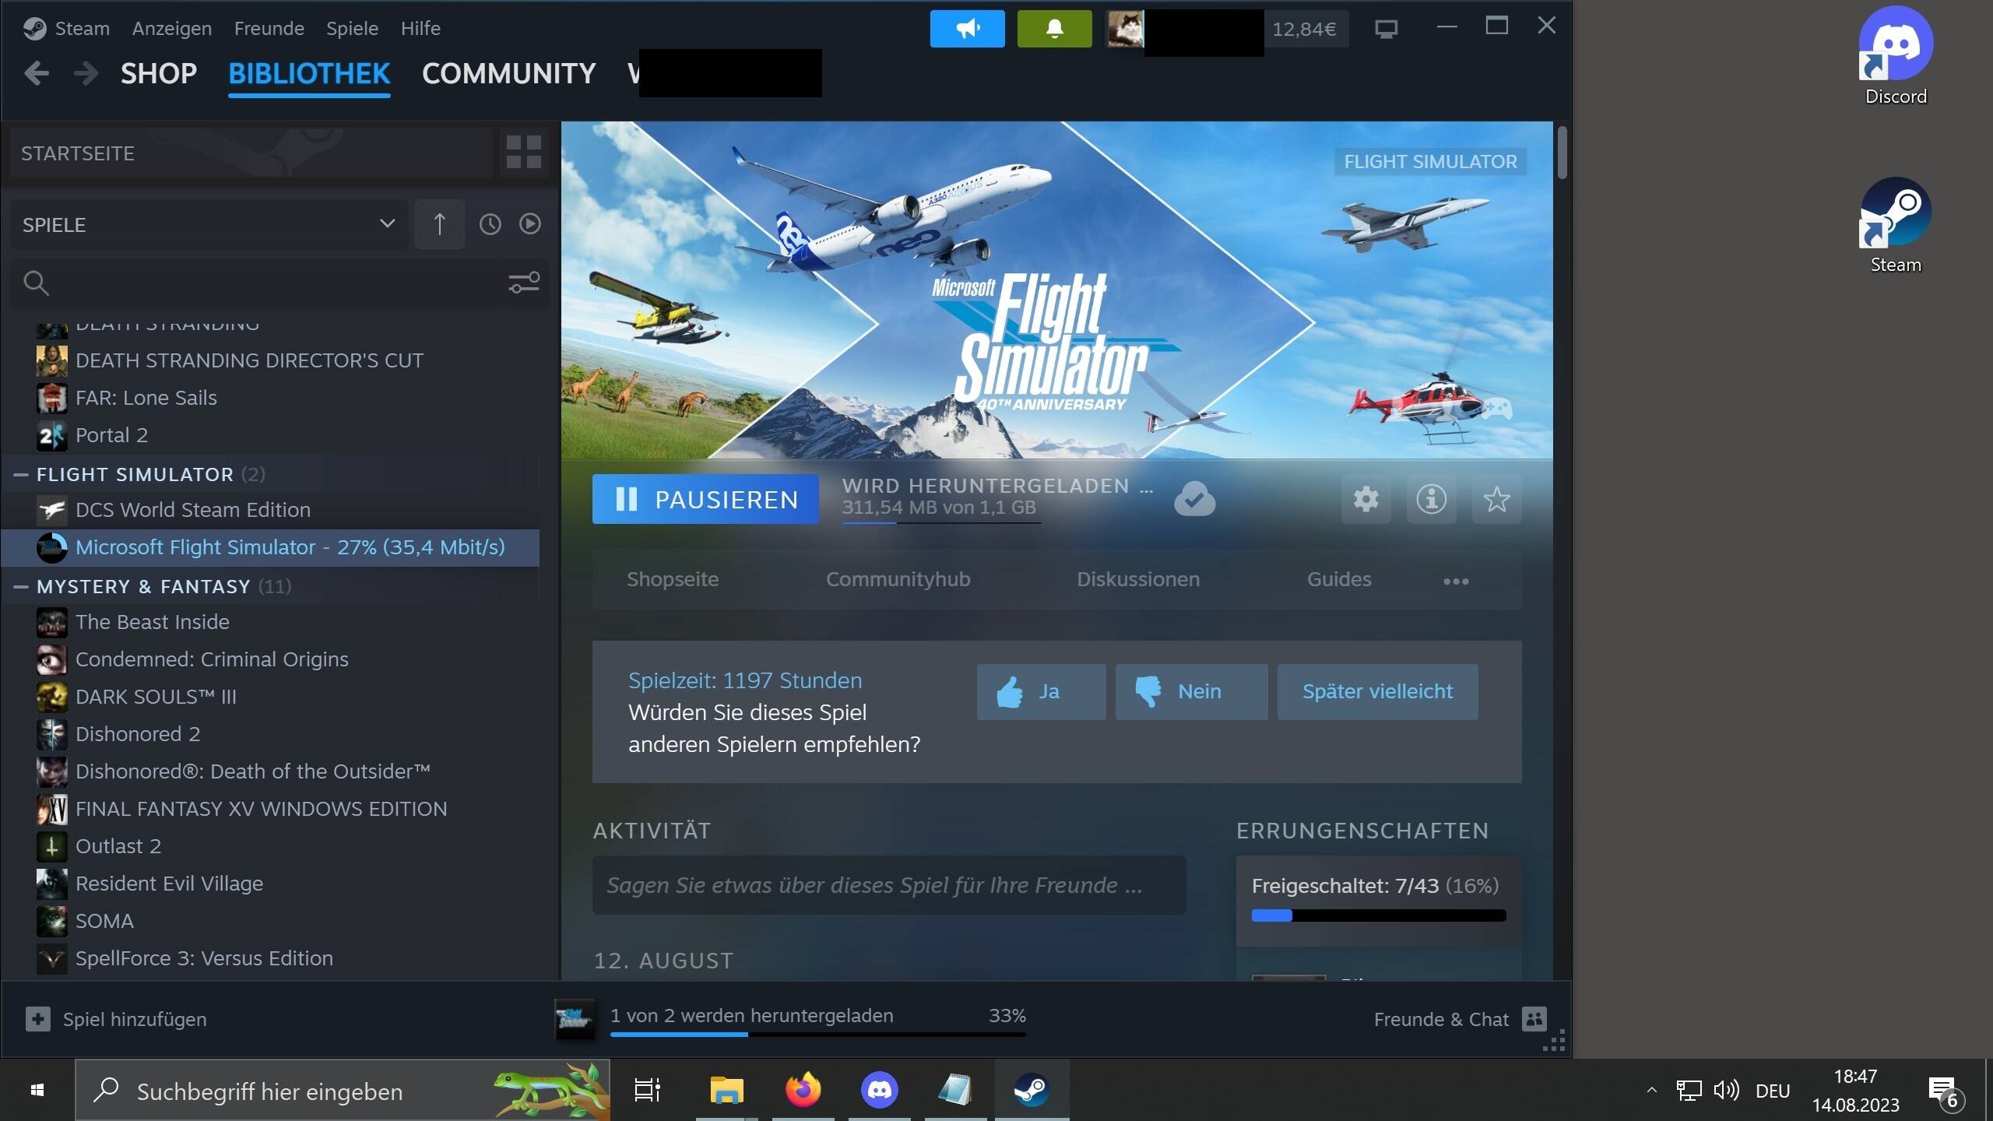Pause download with PAUSIEREN button
1993x1121 pixels.
pyautogui.click(x=705, y=499)
